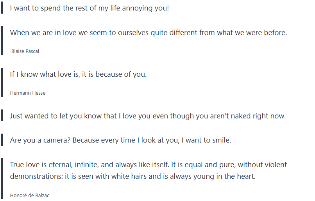
Task: Click the "Are you a camera?" quote
Action: [x=120, y=140]
